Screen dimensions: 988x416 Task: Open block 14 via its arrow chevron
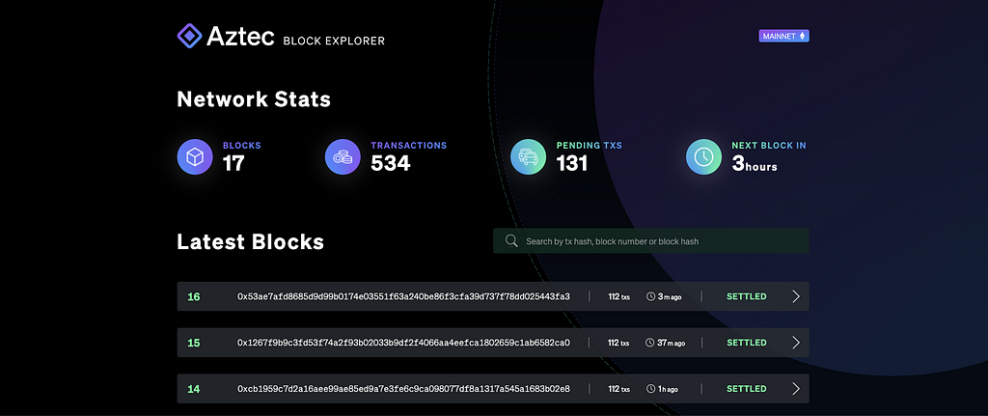(x=796, y=388)
